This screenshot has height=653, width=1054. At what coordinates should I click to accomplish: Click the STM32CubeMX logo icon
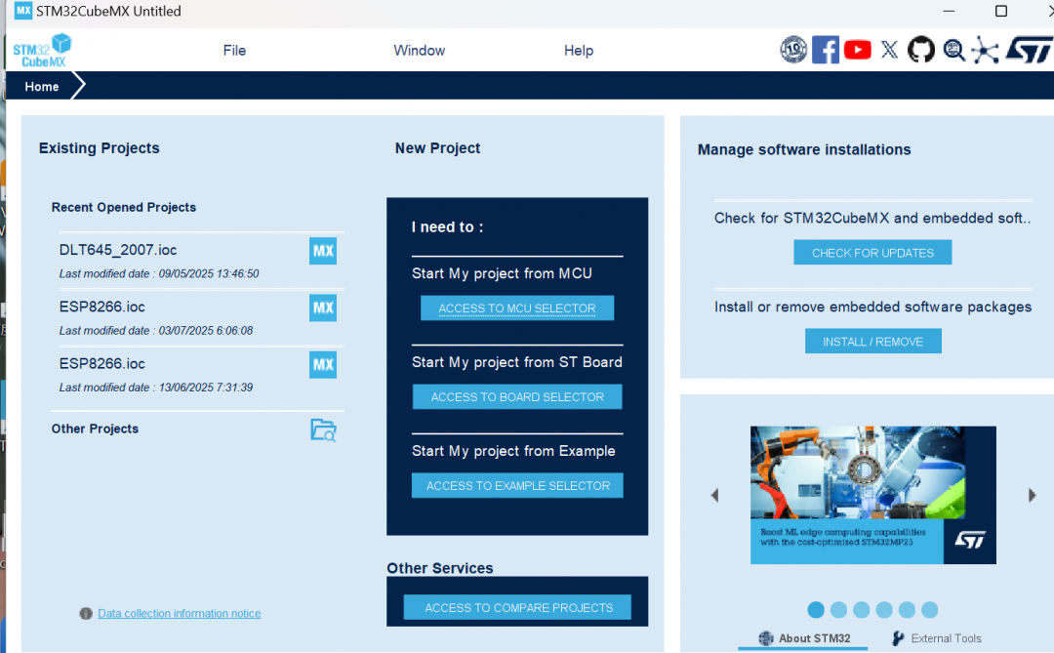[42, 51]
